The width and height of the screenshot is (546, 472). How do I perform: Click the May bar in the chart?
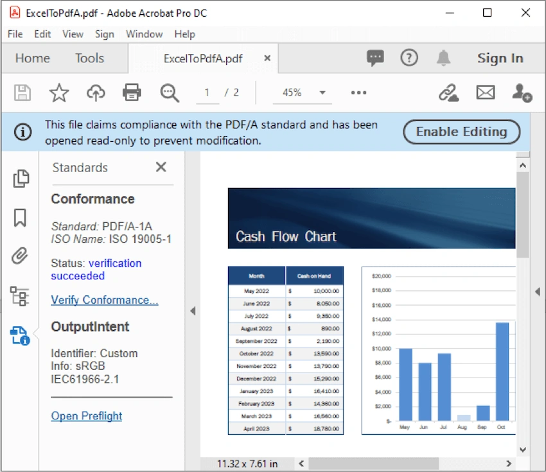406,385
